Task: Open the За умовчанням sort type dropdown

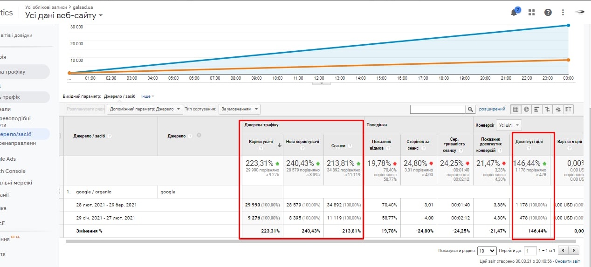Action: [240, 109]
